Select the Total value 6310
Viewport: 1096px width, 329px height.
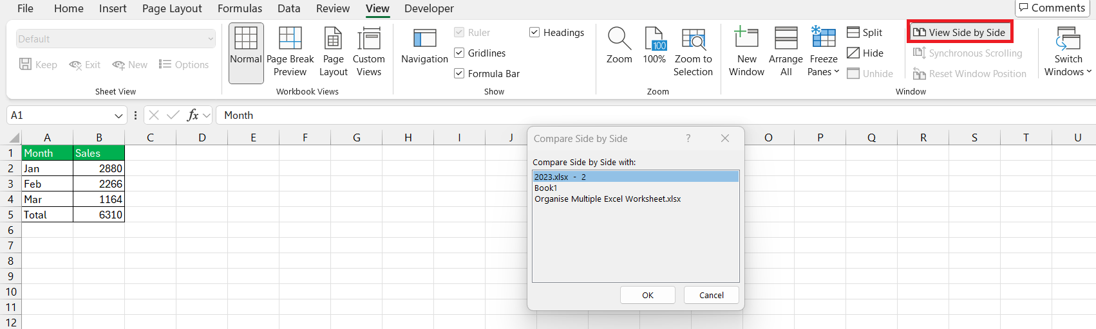tap(99, 215)
